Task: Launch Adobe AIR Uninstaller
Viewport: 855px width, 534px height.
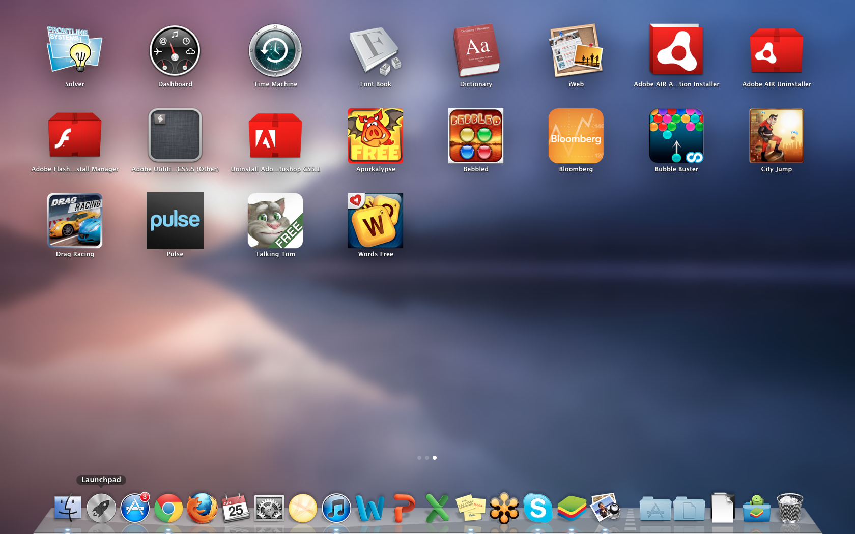Action: tap(777, 51)
